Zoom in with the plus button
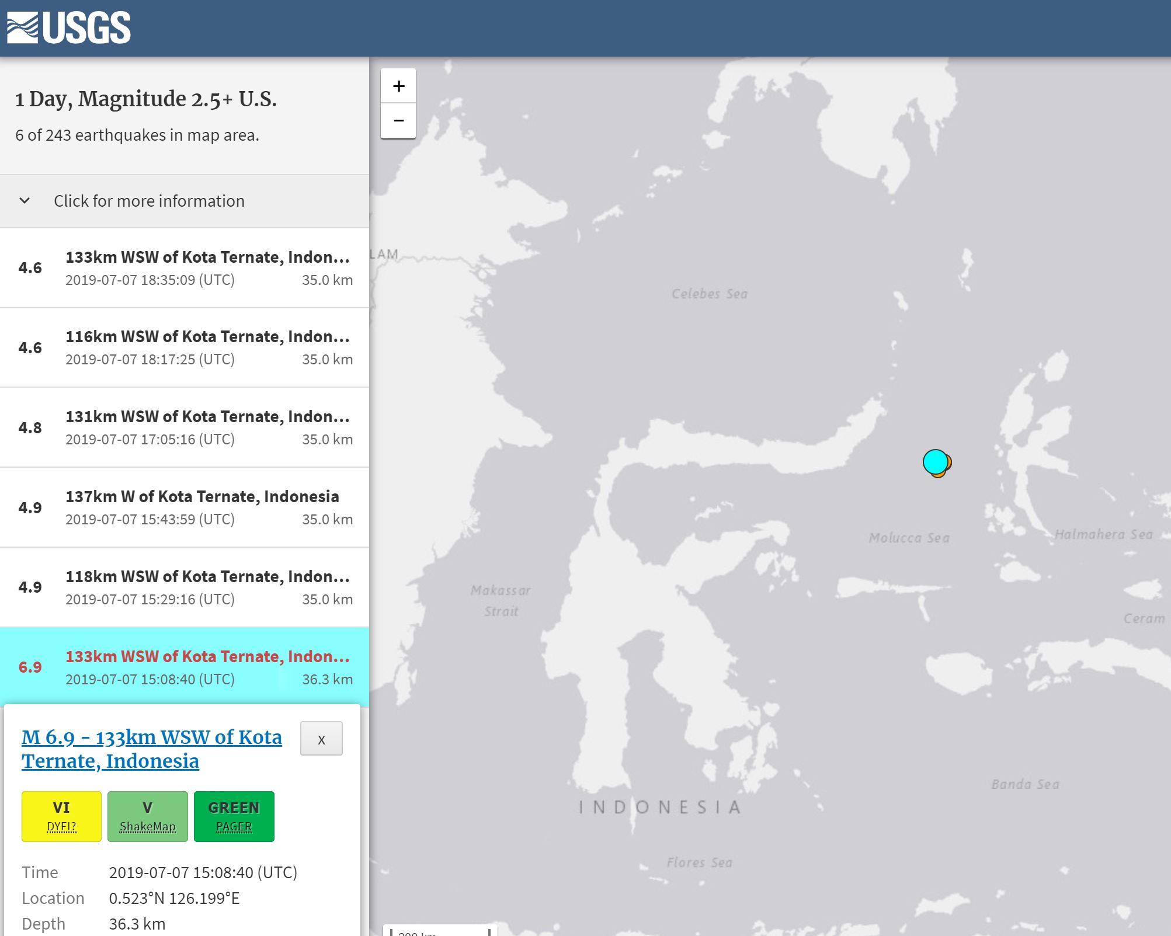 click(x=398, y=86)
